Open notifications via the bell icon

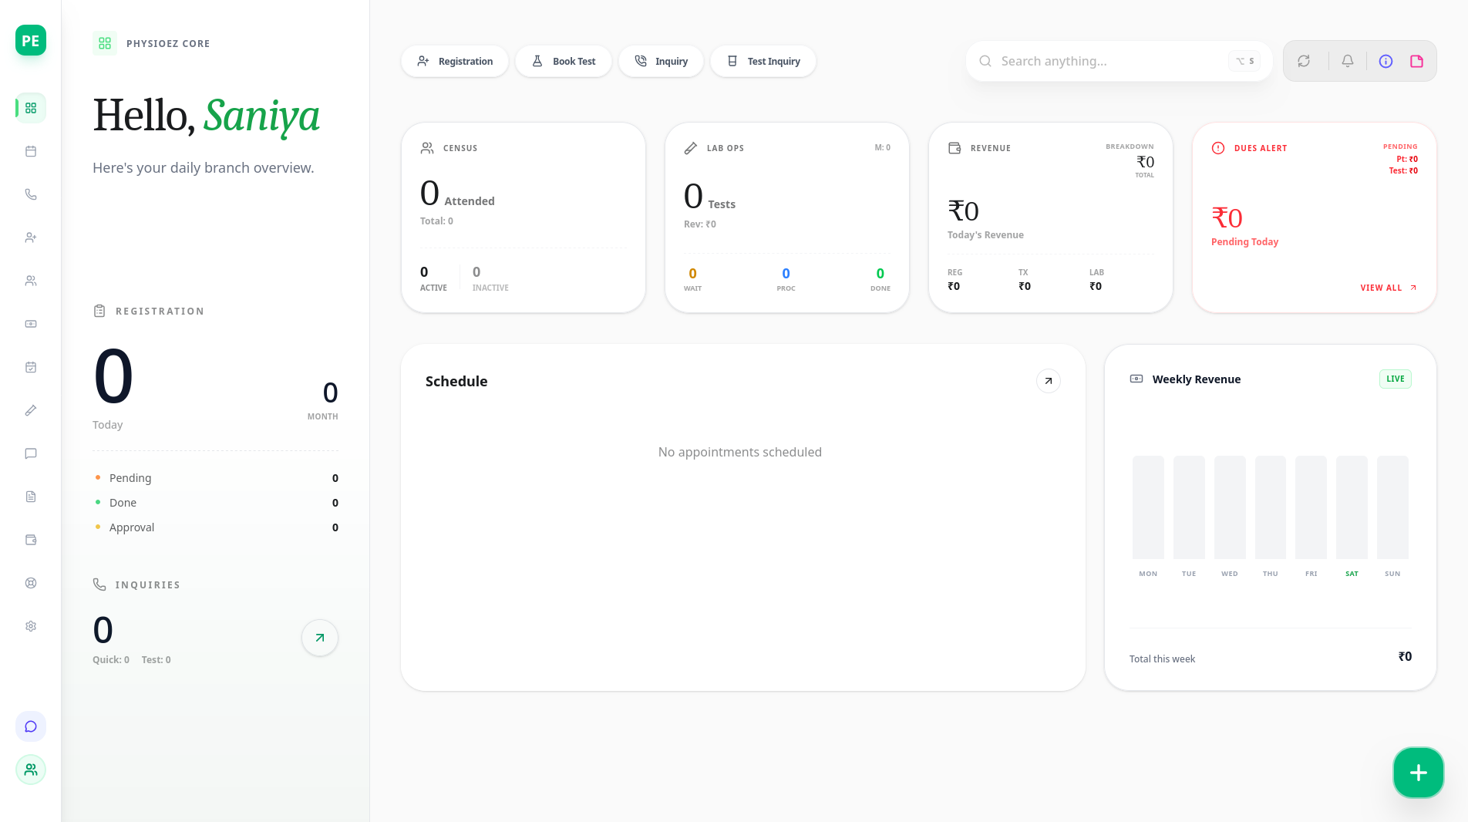coord(1346,61)
